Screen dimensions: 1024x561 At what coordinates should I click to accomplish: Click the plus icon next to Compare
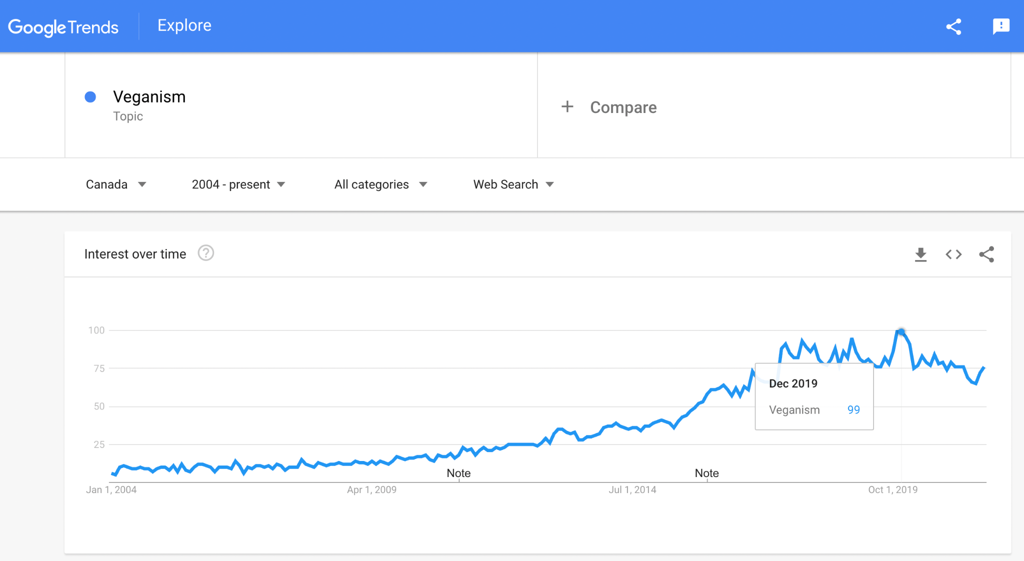coord(567,106)
